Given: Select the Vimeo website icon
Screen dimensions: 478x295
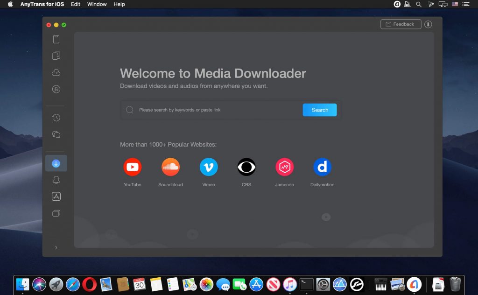Looking at the screenshot, I should pos(208,167).
